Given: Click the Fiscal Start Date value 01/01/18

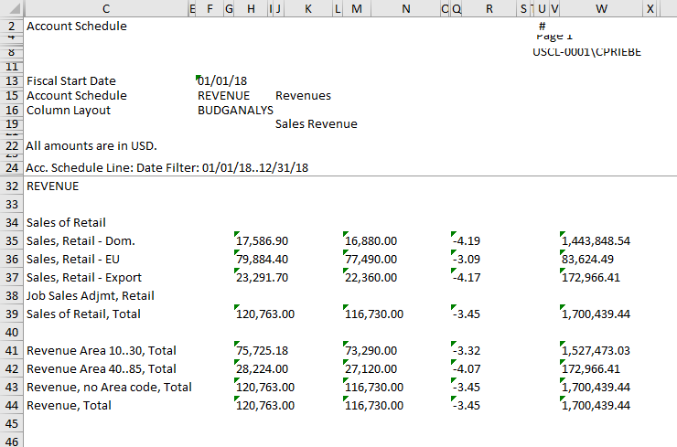Looking at the screenshot, I should click(x=222, y=81).
